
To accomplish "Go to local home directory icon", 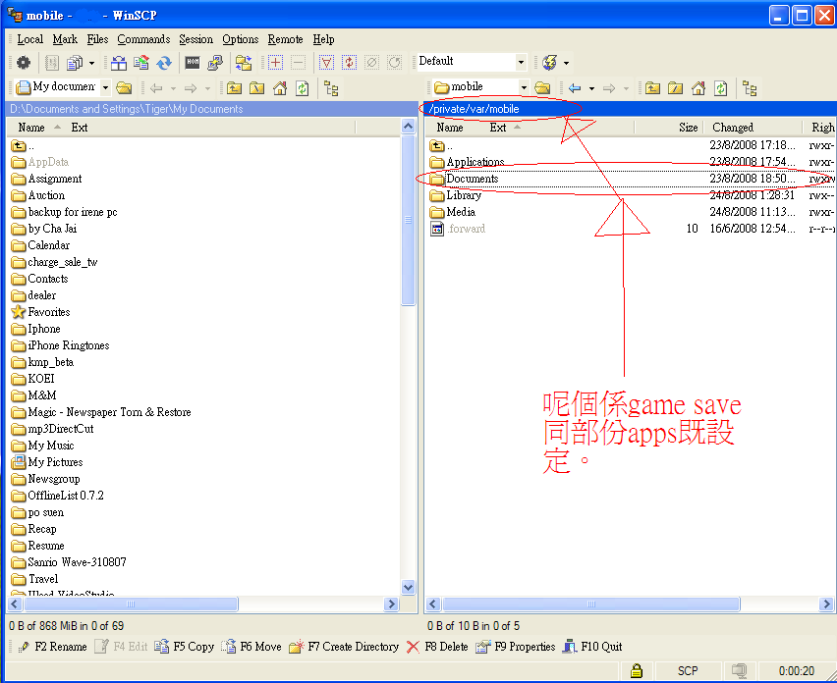I will 280,88.
